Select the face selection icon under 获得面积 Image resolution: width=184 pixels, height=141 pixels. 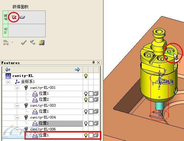[23, 17]
